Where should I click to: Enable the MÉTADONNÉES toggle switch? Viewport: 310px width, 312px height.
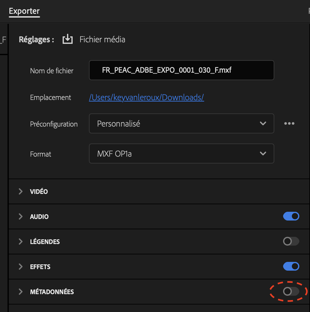pos(291,292)
